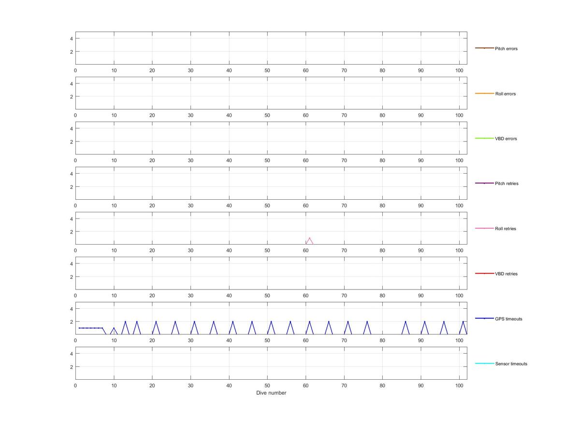
Task: Click the small GPS timeouts peak at dive 10
Action: pyautogui.click(x=114, y=328)
